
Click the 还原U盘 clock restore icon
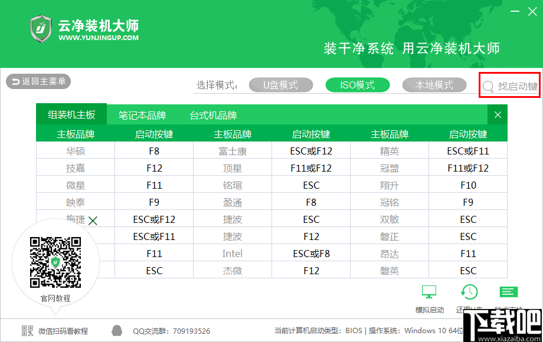[x=469, y=292]
